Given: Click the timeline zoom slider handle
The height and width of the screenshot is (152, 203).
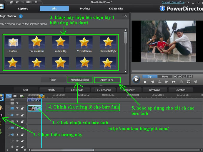Looking at the screenshot, I should click(x=17, y=150).
